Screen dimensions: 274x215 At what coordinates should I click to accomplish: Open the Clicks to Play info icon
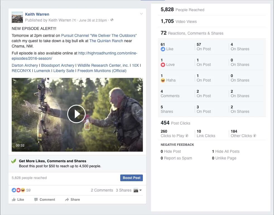(187, 136)
